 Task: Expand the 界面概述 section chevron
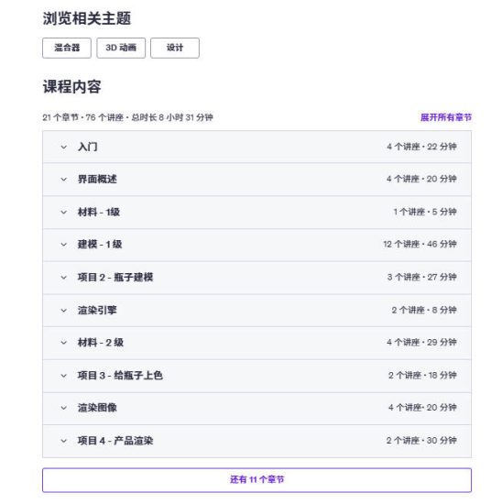tap(63, 180)
